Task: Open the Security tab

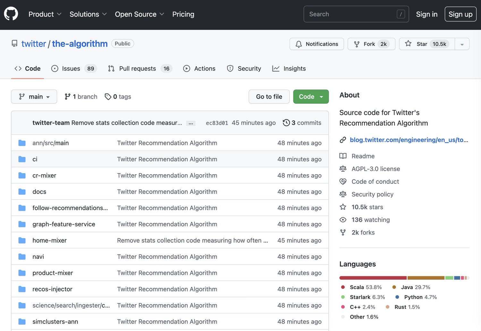Action: [x=244, y=69]
